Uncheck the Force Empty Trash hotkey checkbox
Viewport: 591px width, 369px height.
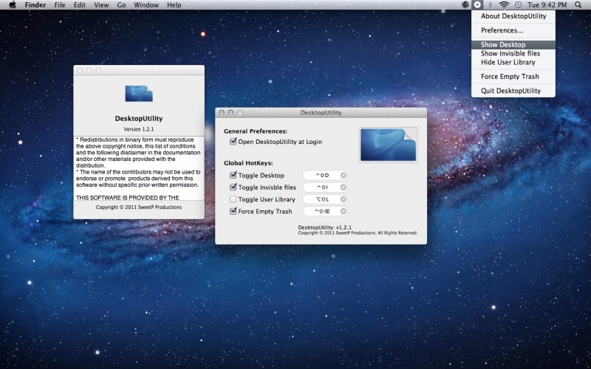(x=233, y=211)
